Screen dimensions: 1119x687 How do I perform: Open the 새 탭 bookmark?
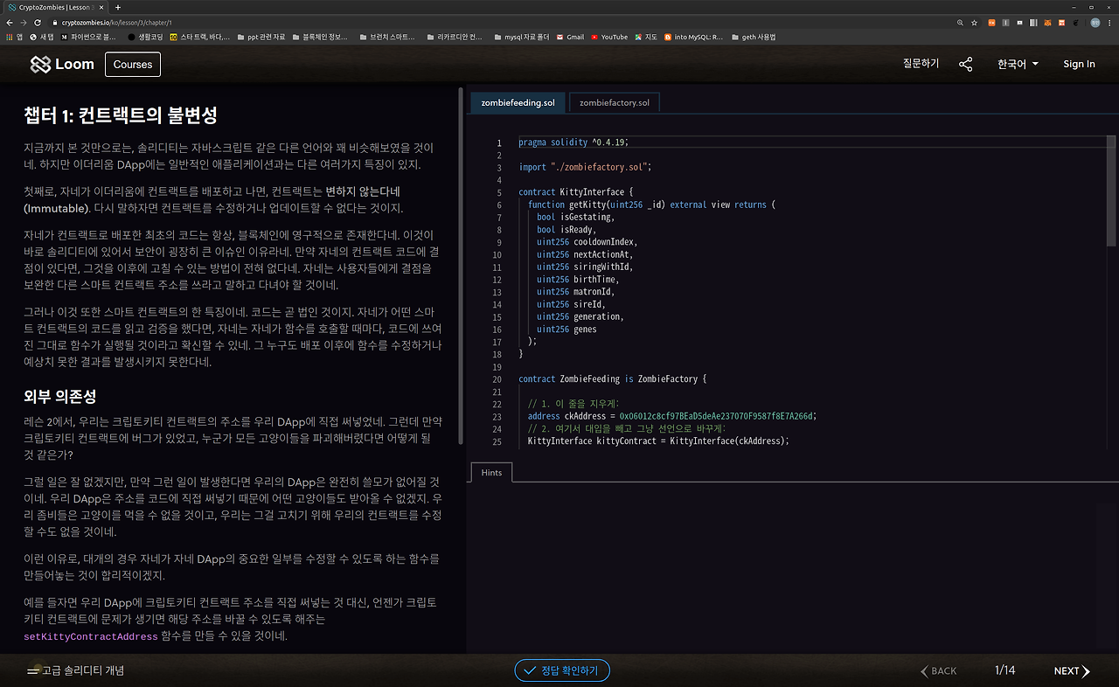click(x=41, y=37)
